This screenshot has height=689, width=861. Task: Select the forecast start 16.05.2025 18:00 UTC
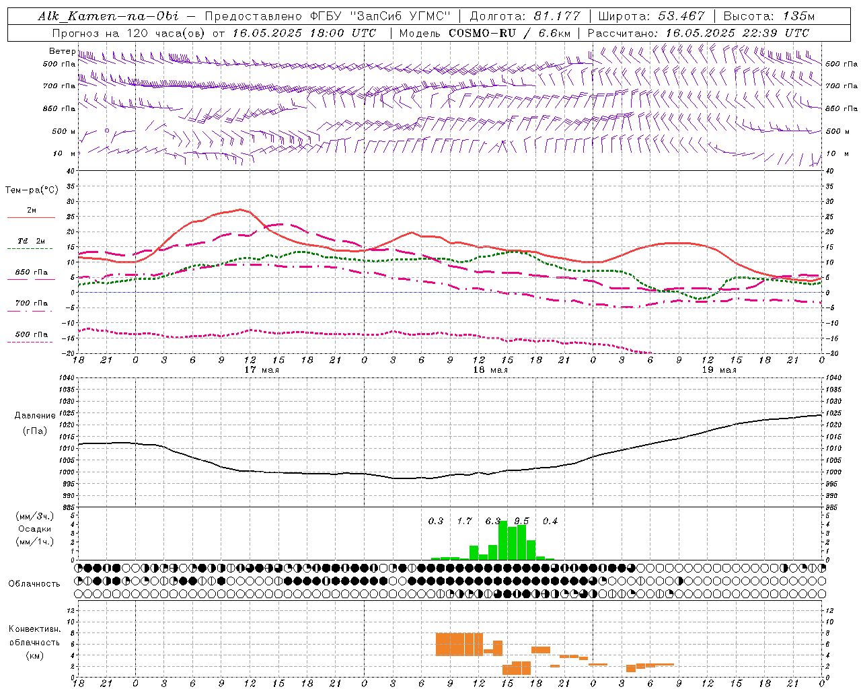304,33
